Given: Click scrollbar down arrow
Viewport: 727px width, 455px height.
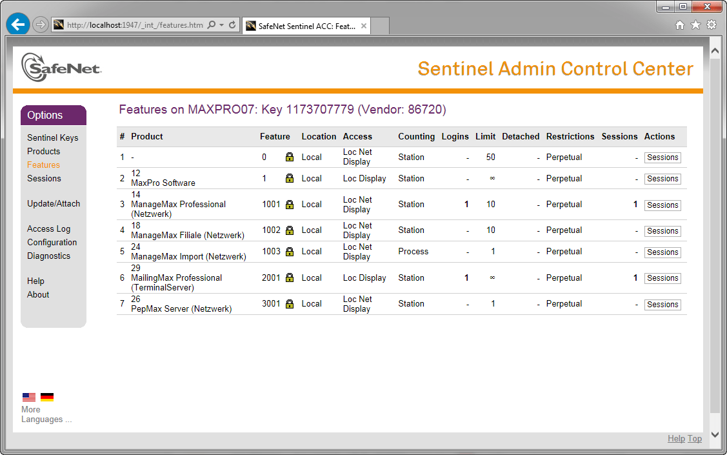Looking at the screenshot, I should pos(715,434).
